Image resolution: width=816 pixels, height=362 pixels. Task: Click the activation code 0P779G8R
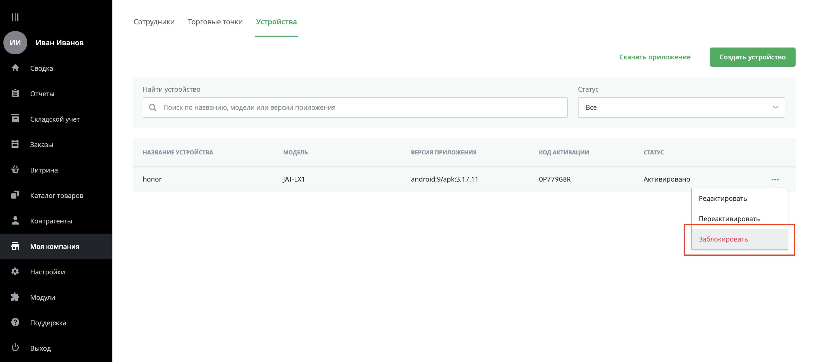click(555, 179)
